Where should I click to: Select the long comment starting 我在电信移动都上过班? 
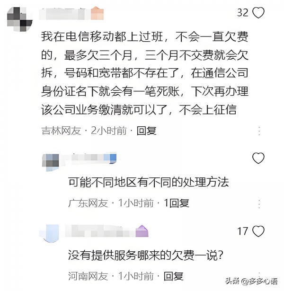145,73
